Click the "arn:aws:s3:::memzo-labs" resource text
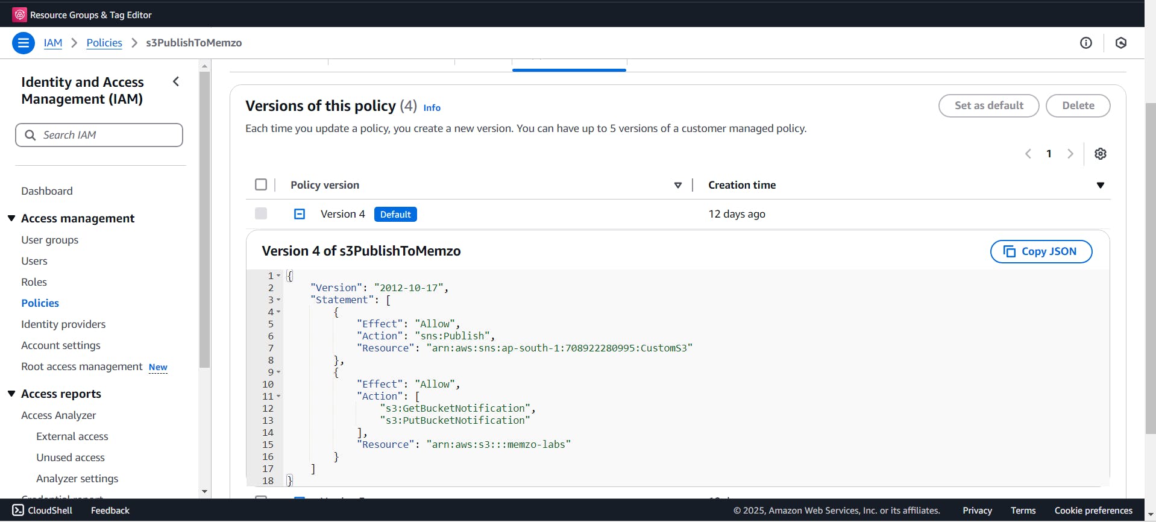The image size is (1156, 522). (x=498, y=444)
